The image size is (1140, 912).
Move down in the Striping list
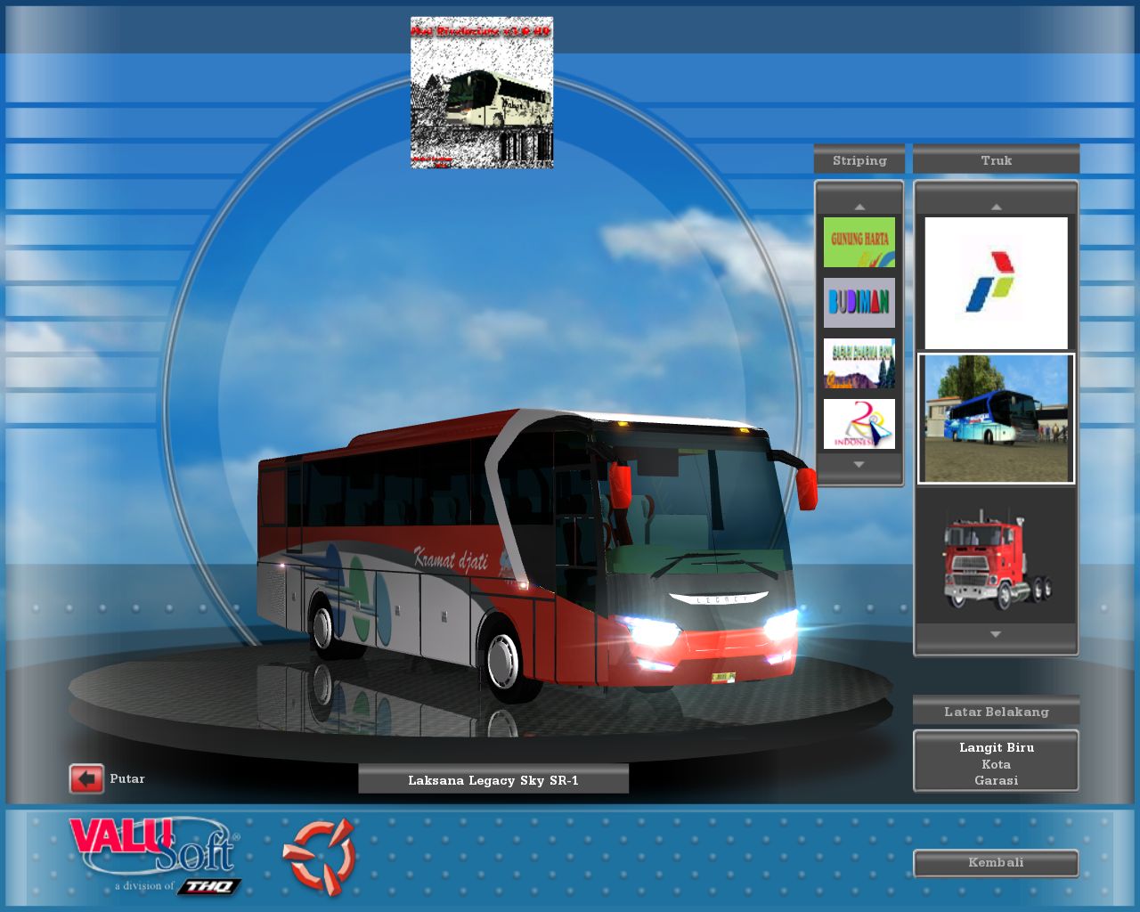(x=859, y=464)
